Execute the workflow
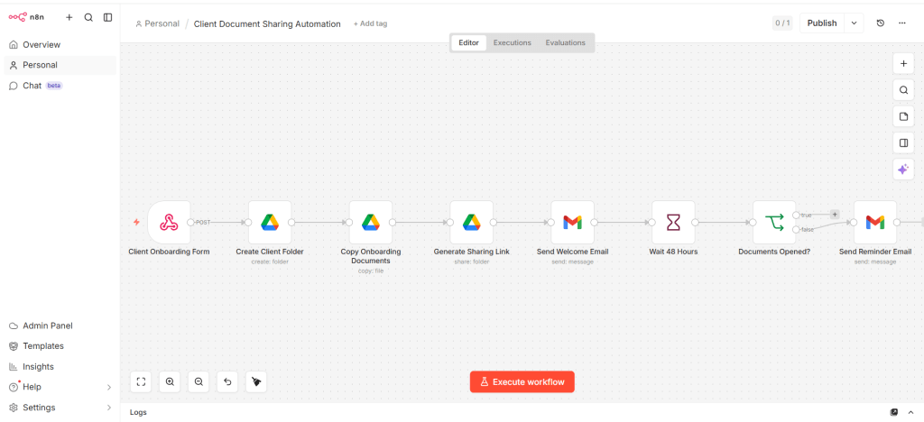 pyautogui.click(x=522, y=382)
